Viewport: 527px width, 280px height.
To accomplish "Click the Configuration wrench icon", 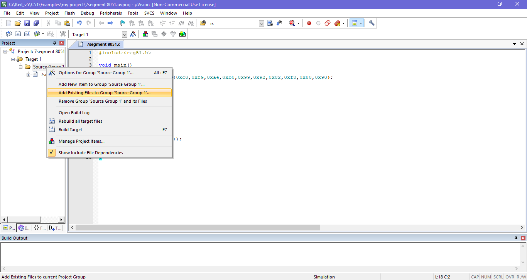I will 371,23.
